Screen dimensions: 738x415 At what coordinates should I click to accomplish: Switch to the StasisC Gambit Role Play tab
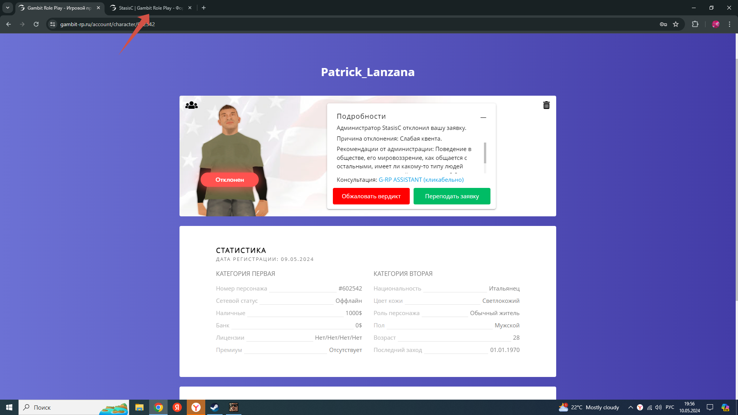(x=150, y=8)
